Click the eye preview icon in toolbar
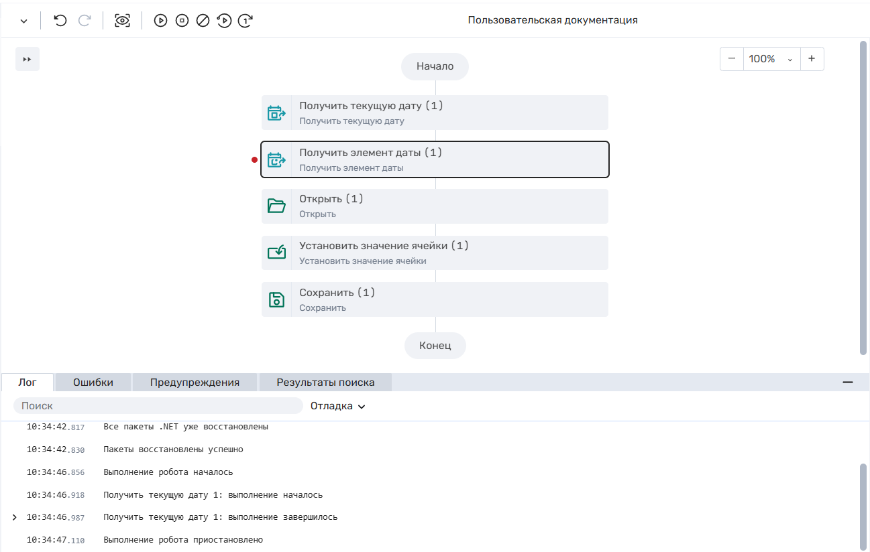 (x=122, y=21)
